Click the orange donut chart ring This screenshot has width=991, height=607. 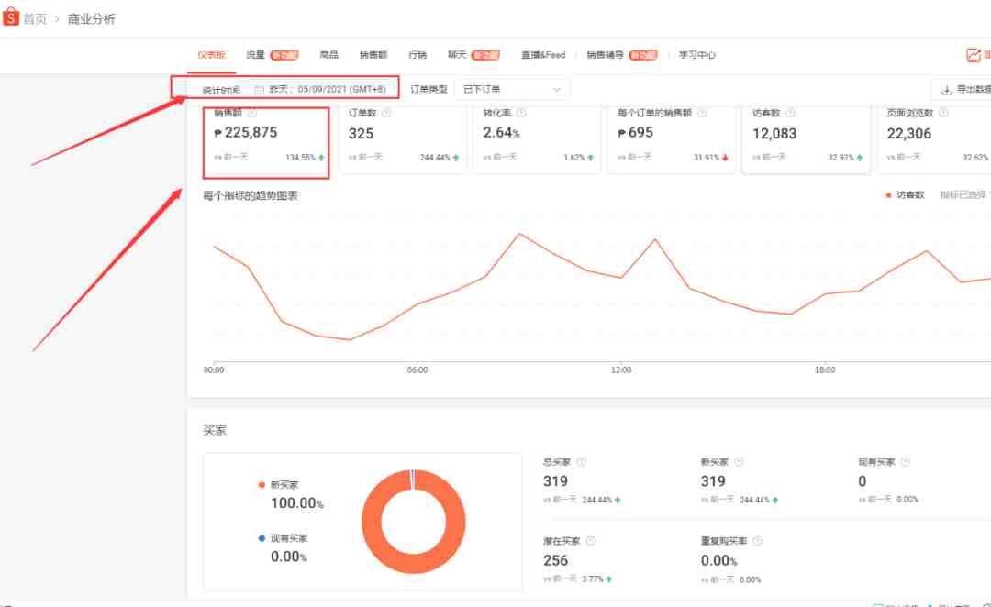coord(372,523)
